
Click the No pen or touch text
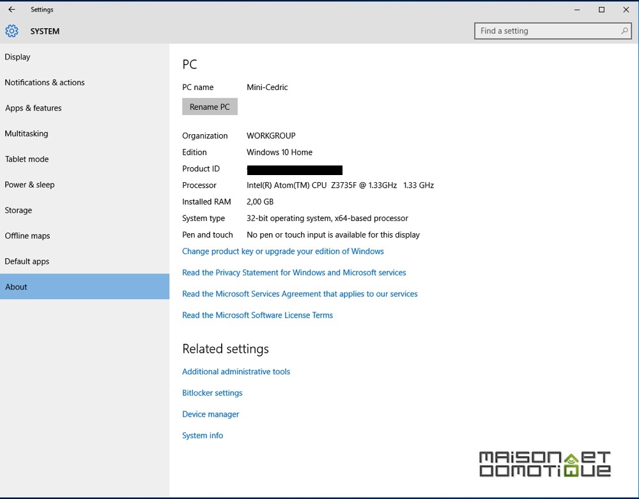point(333,235)
